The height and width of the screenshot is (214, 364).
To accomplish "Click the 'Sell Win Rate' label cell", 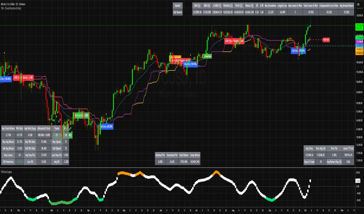I will (x=30, y=149).
